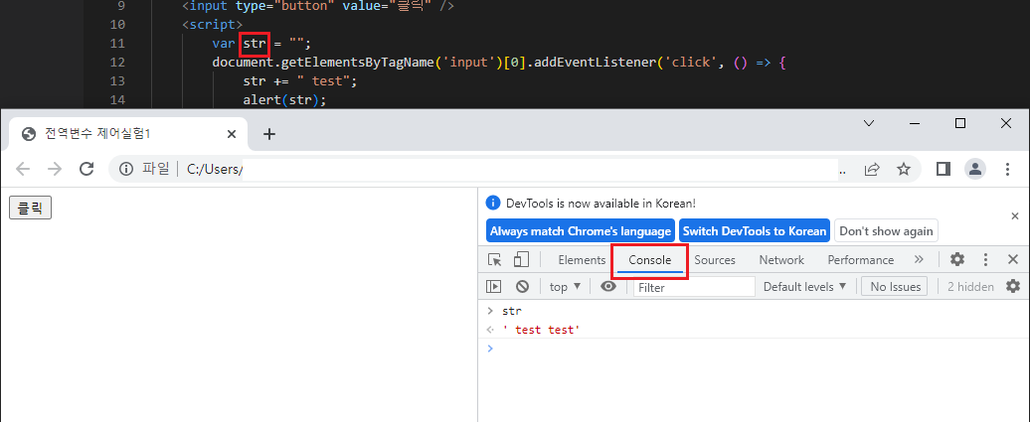
Task: Click the share page icon
Action: pyautogui.click(x=872, y=170)
